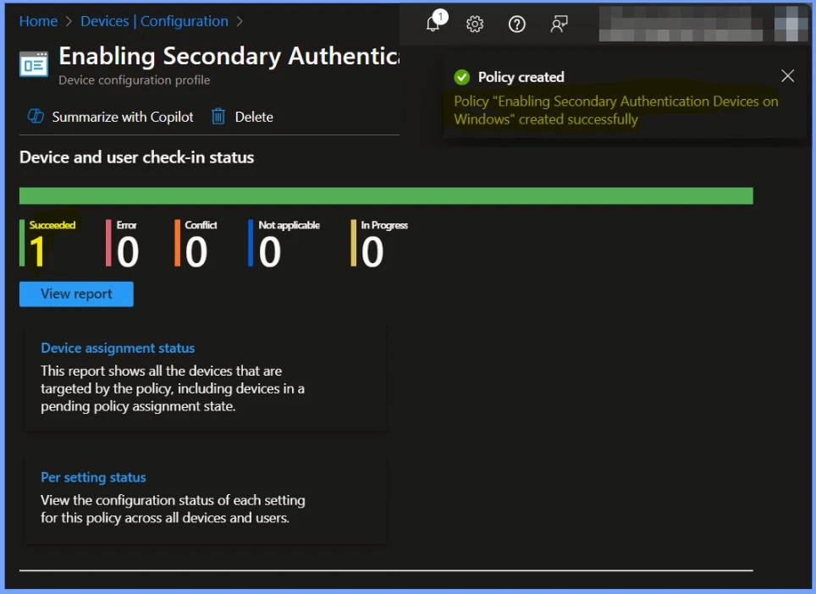Viewport: 816px width, 594px height.
Task: Click the Not applicable count label
Action: click(289, 225)
